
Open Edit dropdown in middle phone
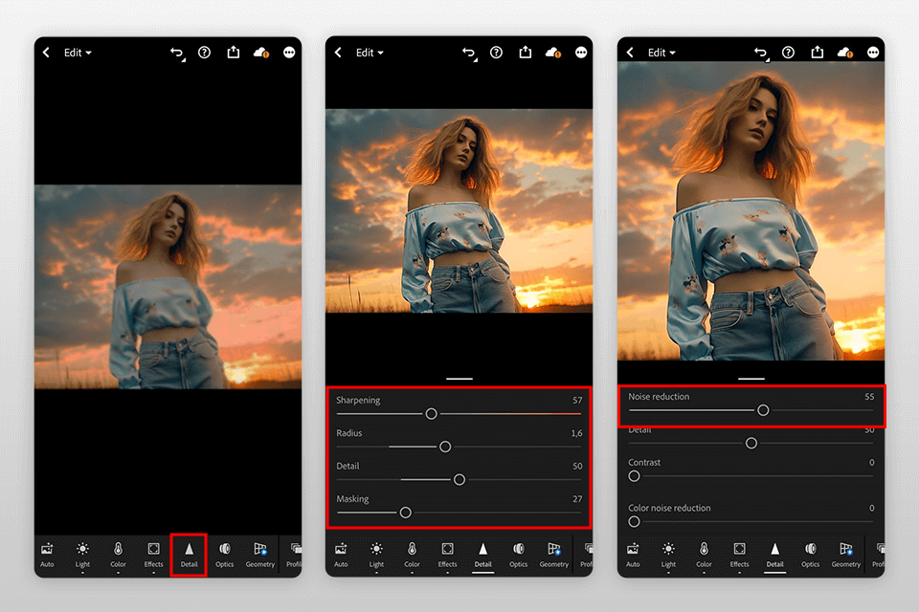tap(370, 53)
